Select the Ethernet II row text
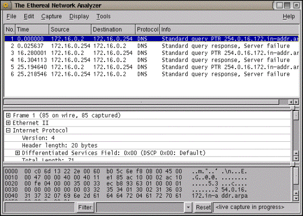 (x=30, y=123)
